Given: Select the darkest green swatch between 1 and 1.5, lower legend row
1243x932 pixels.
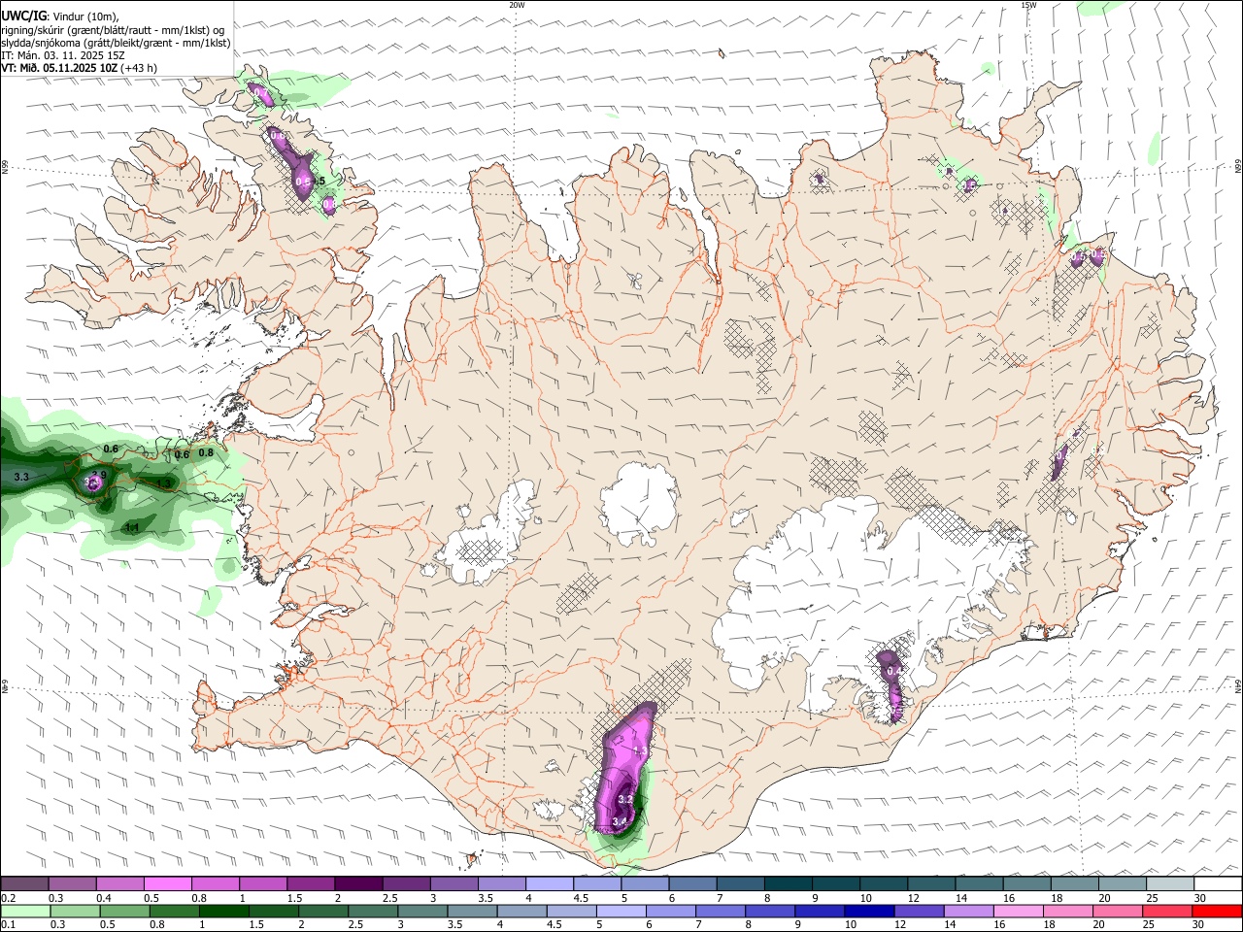Looking at the screenshot, I should (222, 911).
